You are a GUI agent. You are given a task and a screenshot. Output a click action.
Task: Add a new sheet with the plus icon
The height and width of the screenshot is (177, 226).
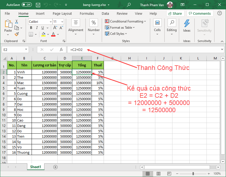pos(55,167)
